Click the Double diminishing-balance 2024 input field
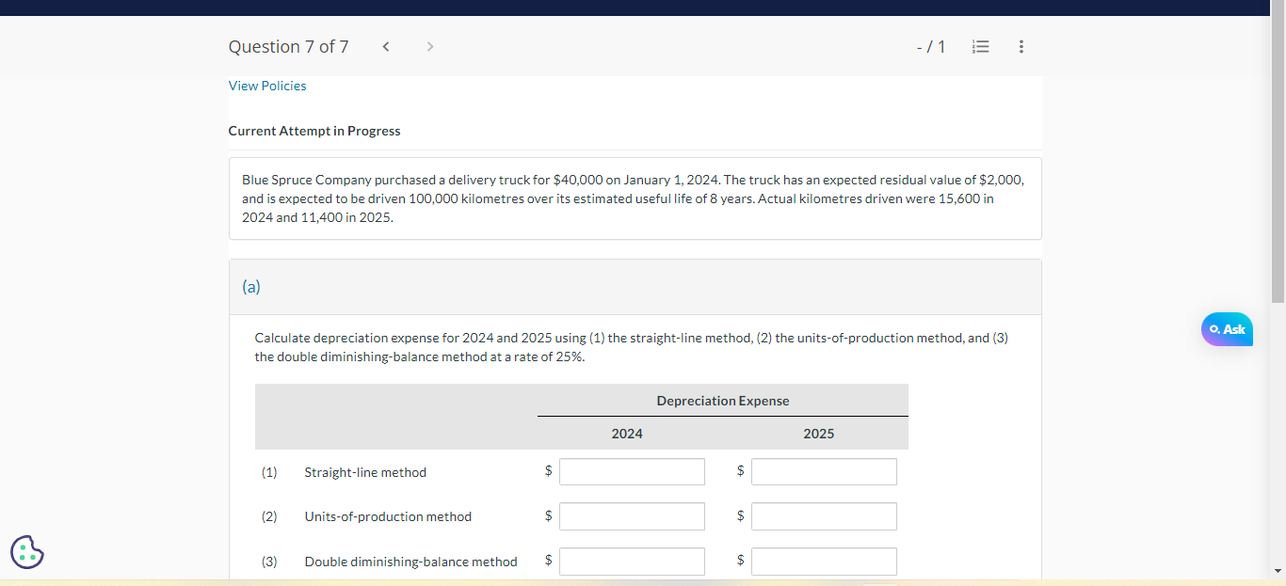Image resolution: width=1286 pixels, height=586 pixels. tap(632, 562)
